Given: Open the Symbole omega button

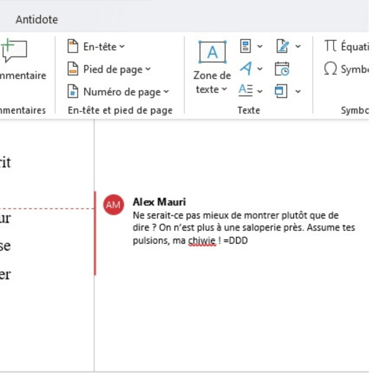Looking at the screenshot, I should (330, 69).
